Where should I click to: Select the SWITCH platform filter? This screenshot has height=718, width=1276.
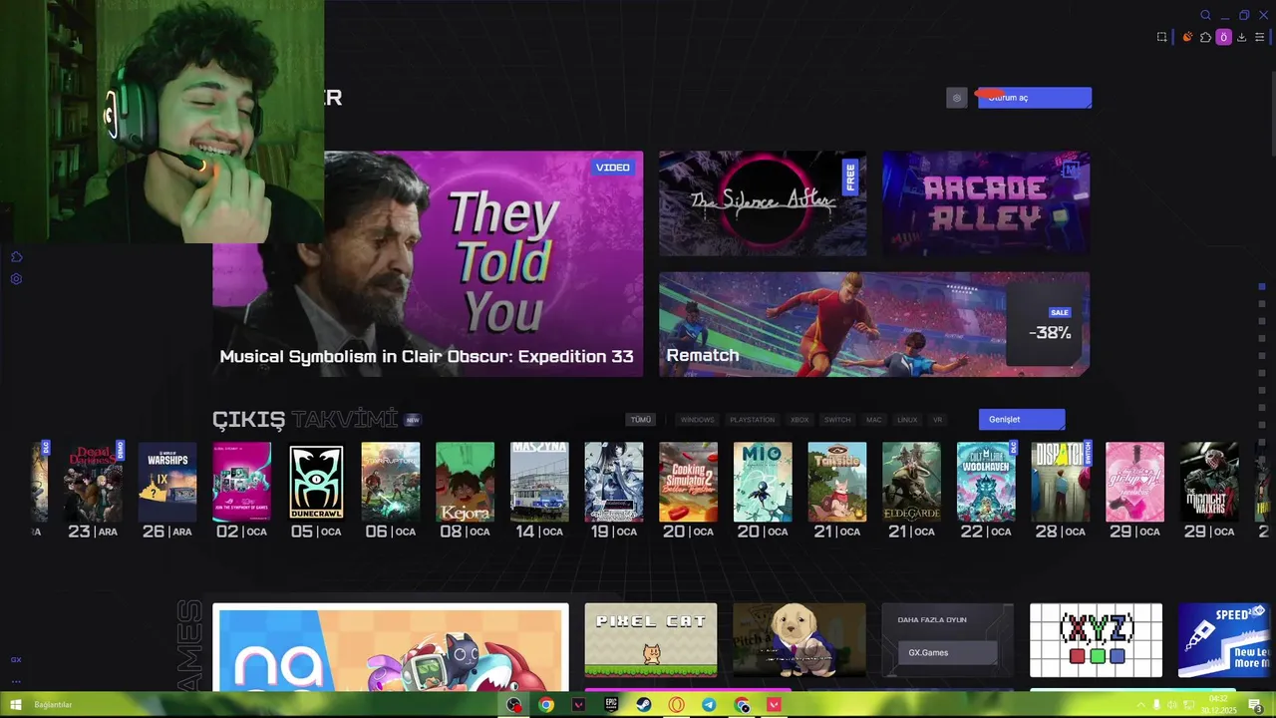pyautogui.click(x=837, y=420)
